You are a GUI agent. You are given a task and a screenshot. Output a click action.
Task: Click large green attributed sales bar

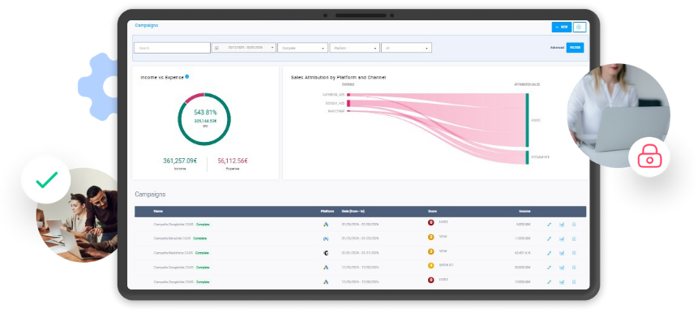(527, 120)
